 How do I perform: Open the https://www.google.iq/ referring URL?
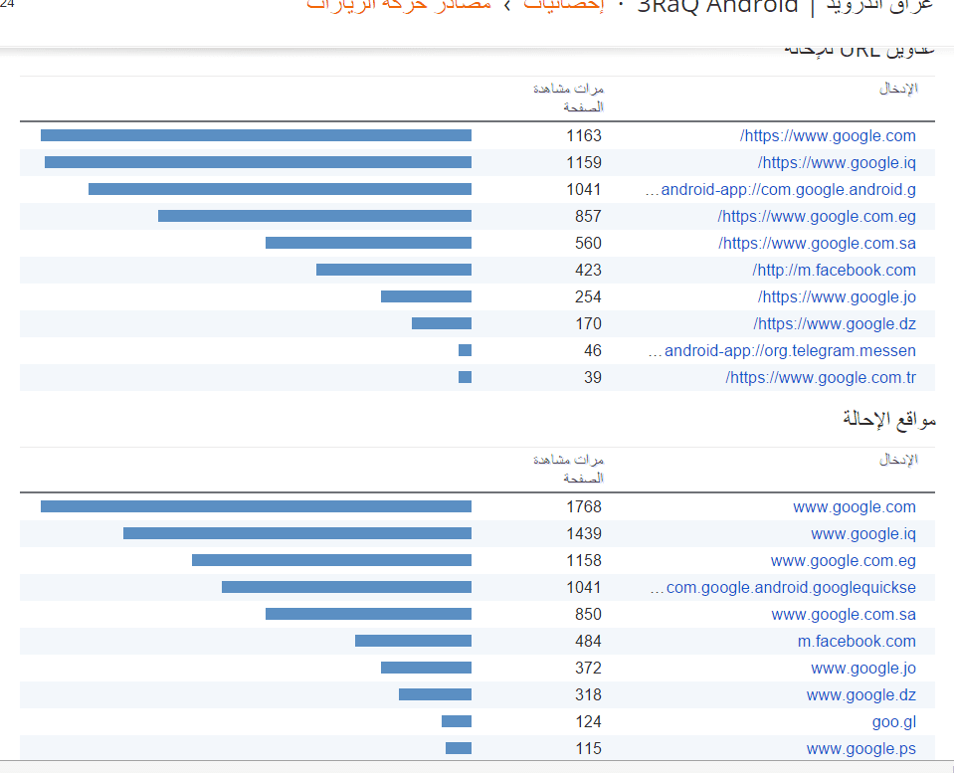[x=837, y=162]
